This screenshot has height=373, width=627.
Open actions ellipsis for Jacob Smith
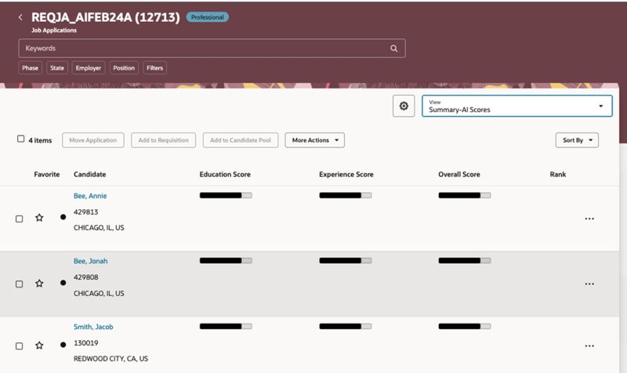589,346
